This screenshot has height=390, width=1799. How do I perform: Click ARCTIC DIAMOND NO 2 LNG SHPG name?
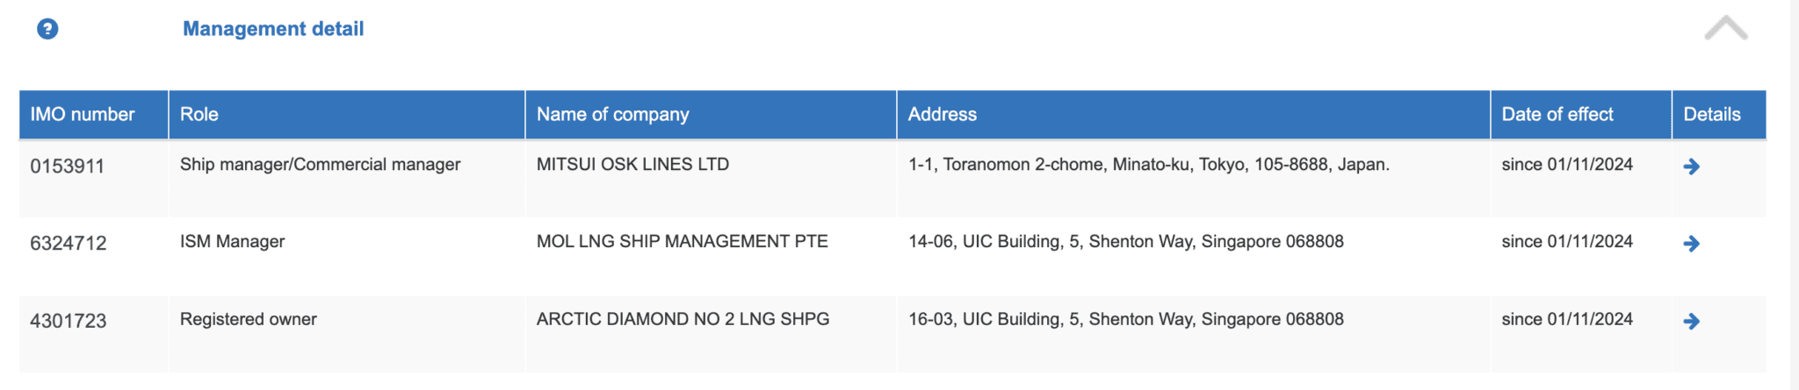[683, 320]
